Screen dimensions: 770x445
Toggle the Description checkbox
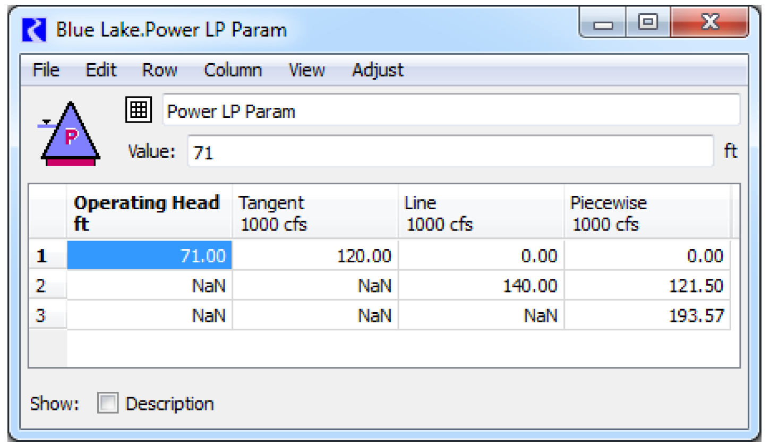pyautogui.click(x=108, y=404)
